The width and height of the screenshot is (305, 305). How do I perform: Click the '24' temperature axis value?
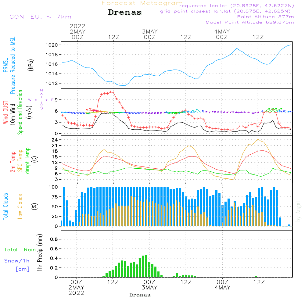point(55,140)
